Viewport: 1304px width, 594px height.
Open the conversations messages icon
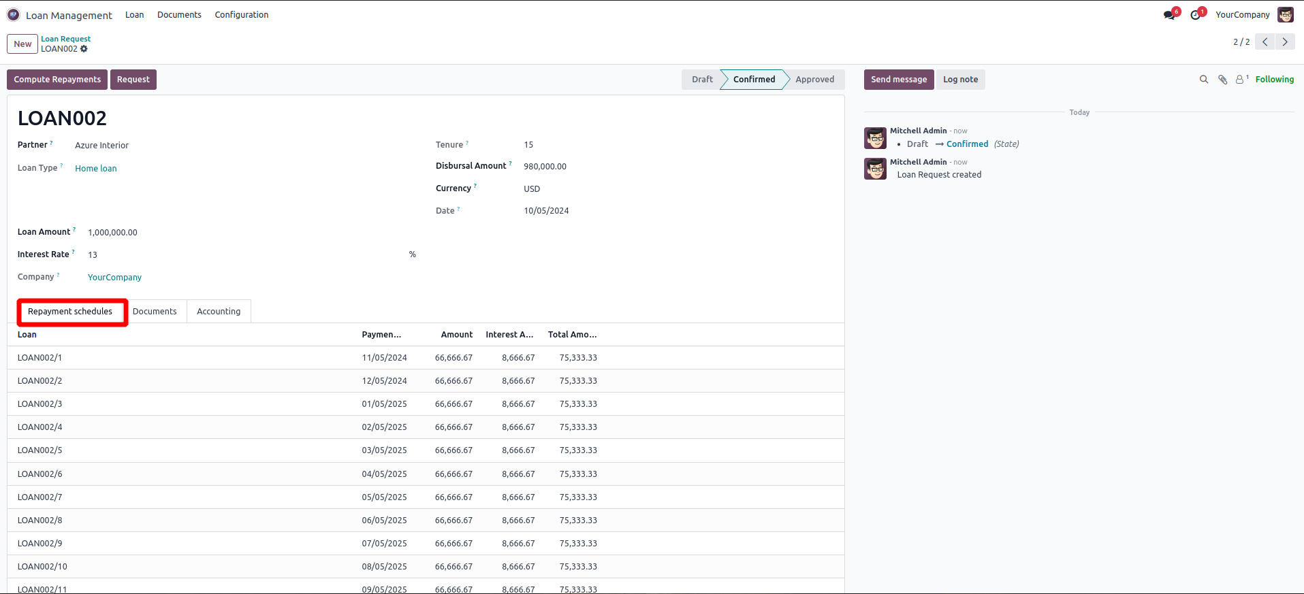(x=1171, y=15)
